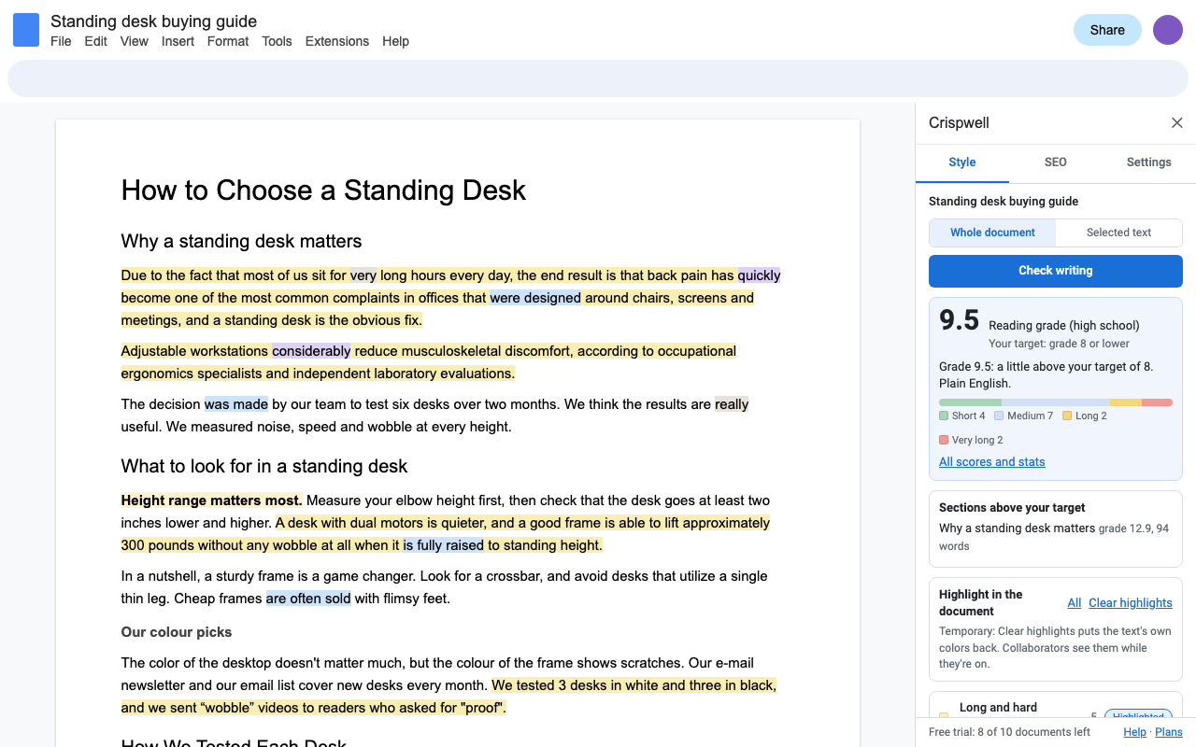
Task: Click the All highlights link
Action: [x=1075, y=603]
